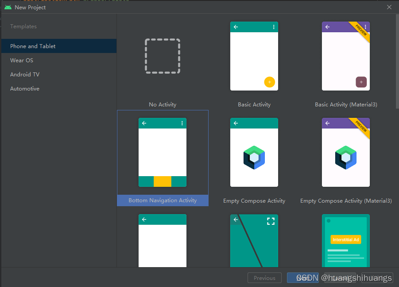
Task: Select the Fullscreen Activity template preview
Action: [x=254, y=241]
